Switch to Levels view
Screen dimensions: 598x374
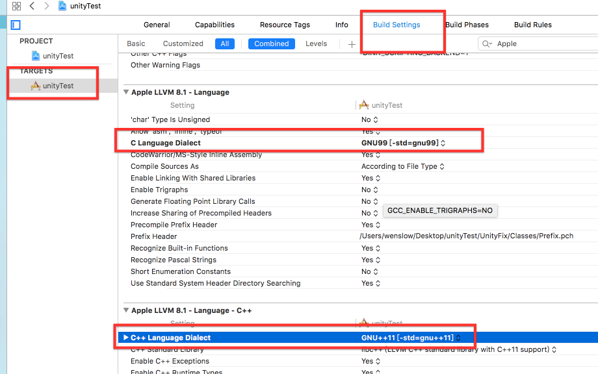click(316, 44)
